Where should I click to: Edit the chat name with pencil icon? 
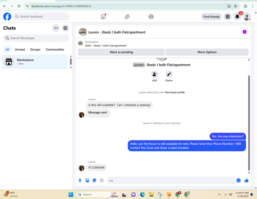coord(169,75)
